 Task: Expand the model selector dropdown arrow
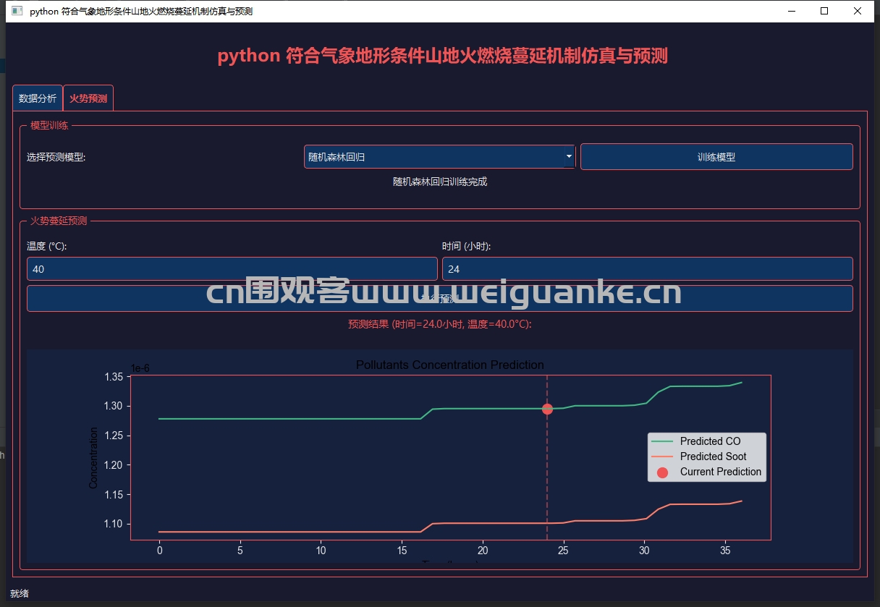pos(569,157)
